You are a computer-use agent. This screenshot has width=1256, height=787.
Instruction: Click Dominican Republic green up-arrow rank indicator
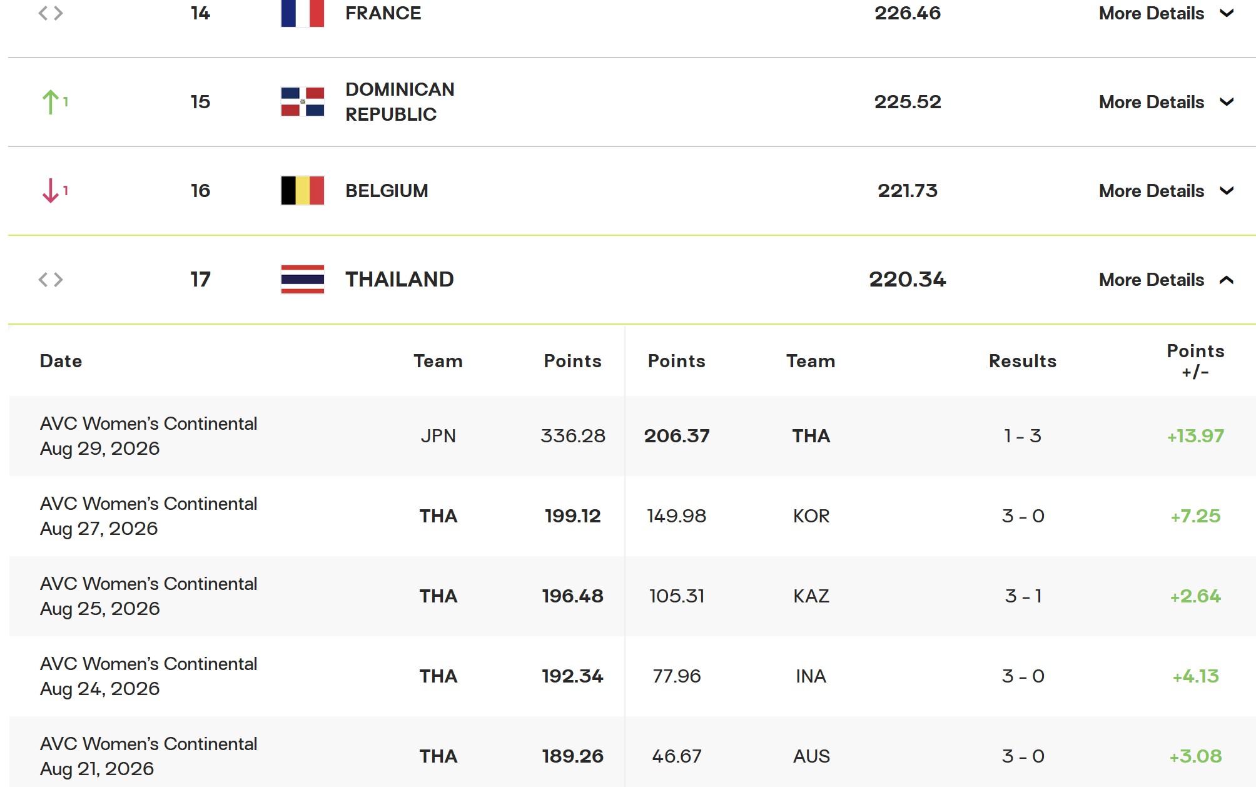(54, 102)
